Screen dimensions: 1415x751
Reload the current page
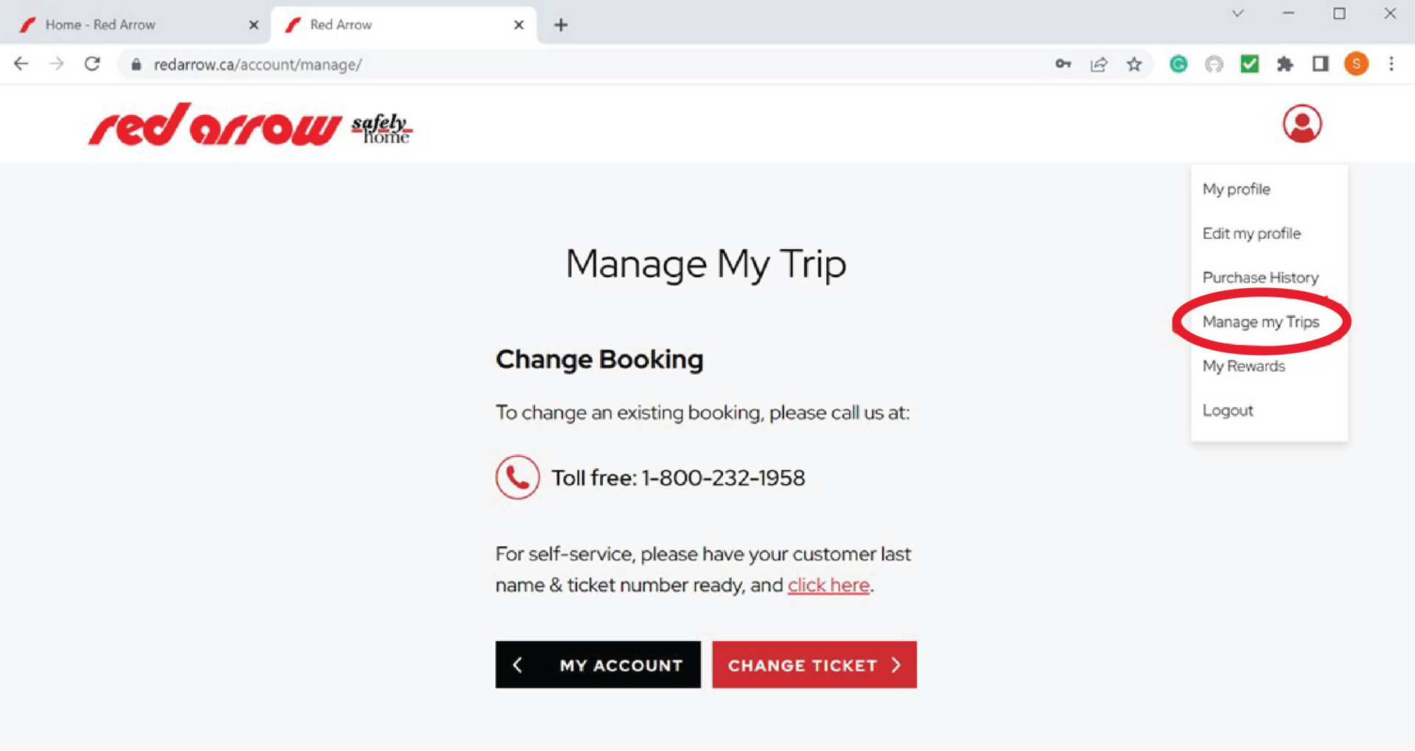[x=93, y=64]
